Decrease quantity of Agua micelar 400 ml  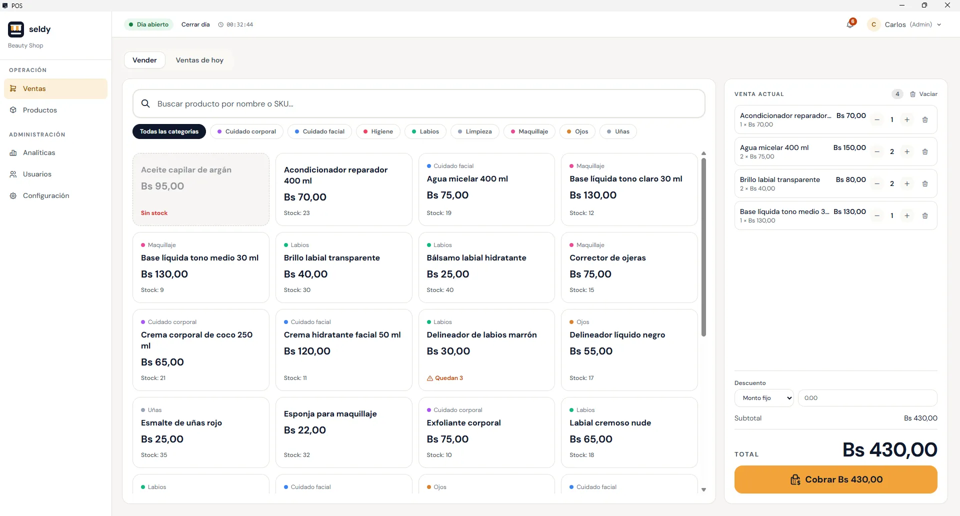click(x=877, y=152)
